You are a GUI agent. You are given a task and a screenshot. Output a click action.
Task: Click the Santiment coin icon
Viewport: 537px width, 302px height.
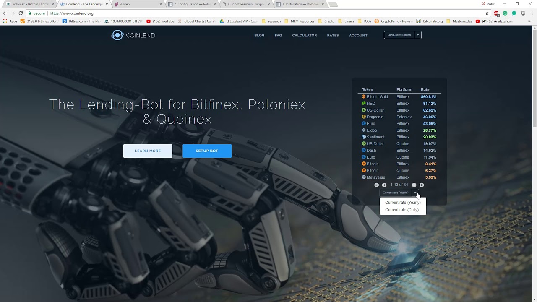pyautogui.click(x=364, y=137)
